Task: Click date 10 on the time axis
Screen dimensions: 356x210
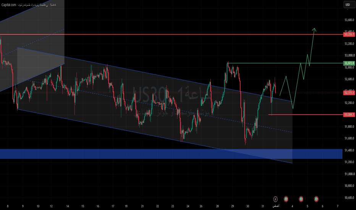Action: [x=38, y=206]
